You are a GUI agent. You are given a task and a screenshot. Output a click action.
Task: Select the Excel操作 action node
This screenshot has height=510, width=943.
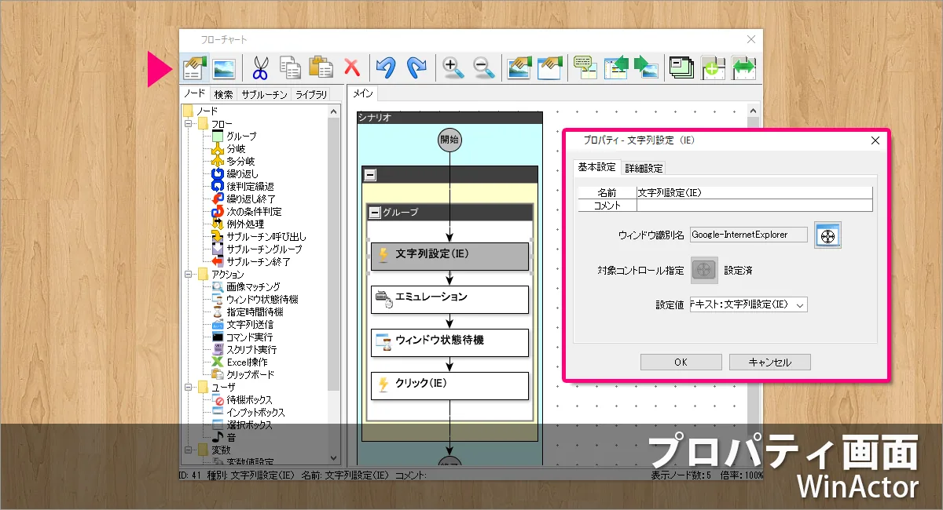click(247, 362)
